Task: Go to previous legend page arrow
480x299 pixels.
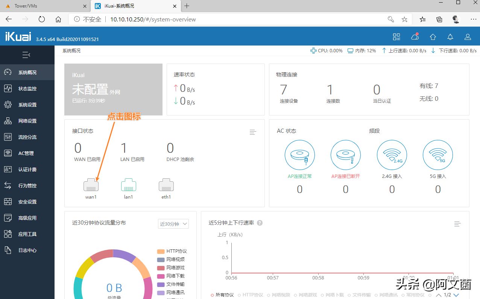Action: pos(439,295)
